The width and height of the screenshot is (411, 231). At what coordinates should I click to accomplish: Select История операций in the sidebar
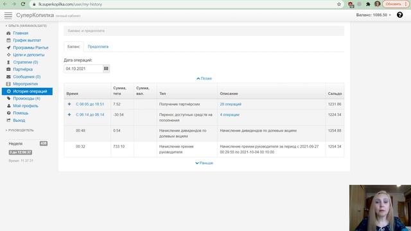point(27,91)
